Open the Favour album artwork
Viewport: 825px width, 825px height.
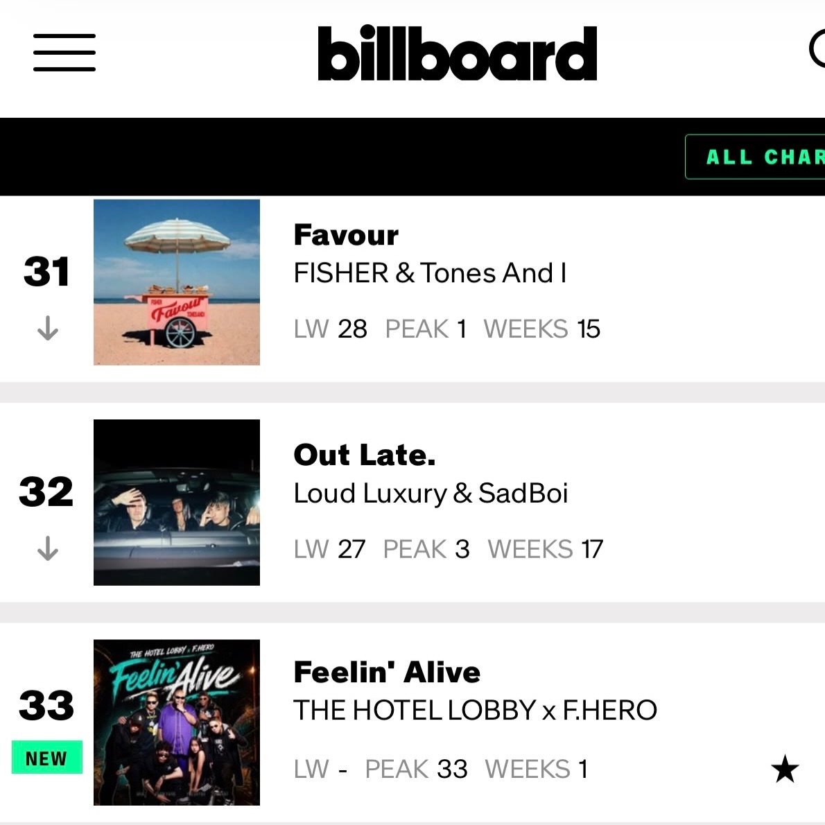[x=177, y=282]
